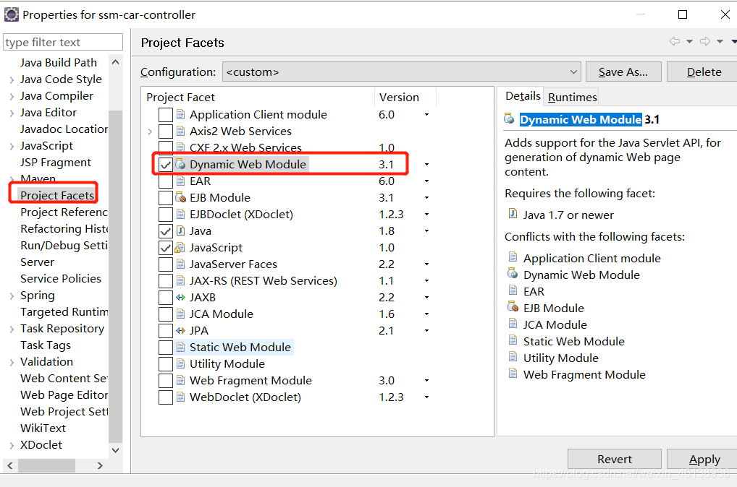737x487 pixels.
Task: Click the Static Web Module icon in conflicts list
Action: tap(514, 341)
